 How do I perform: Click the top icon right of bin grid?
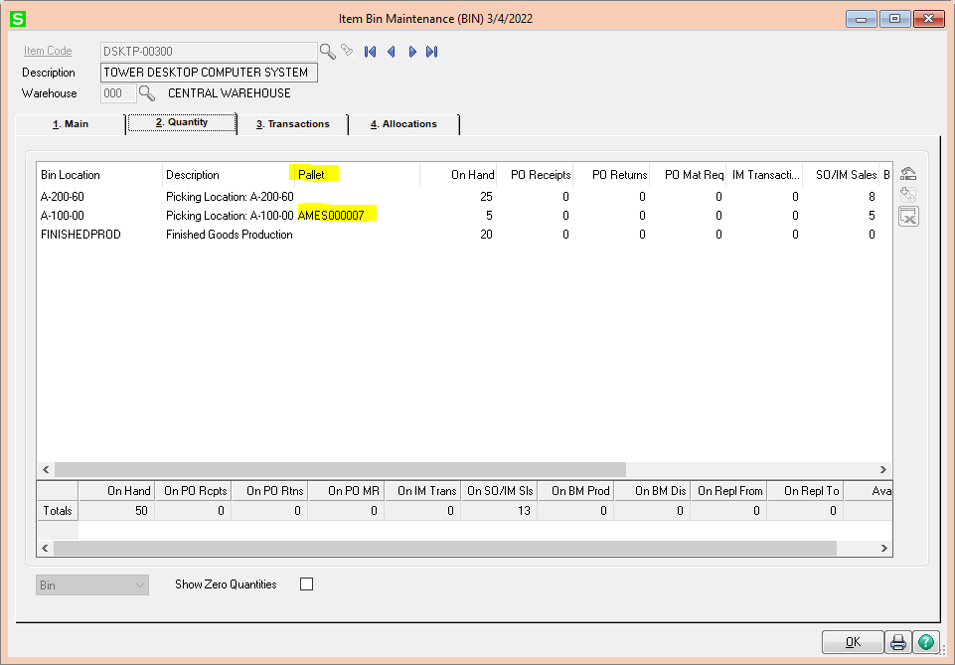click(908, 174)
